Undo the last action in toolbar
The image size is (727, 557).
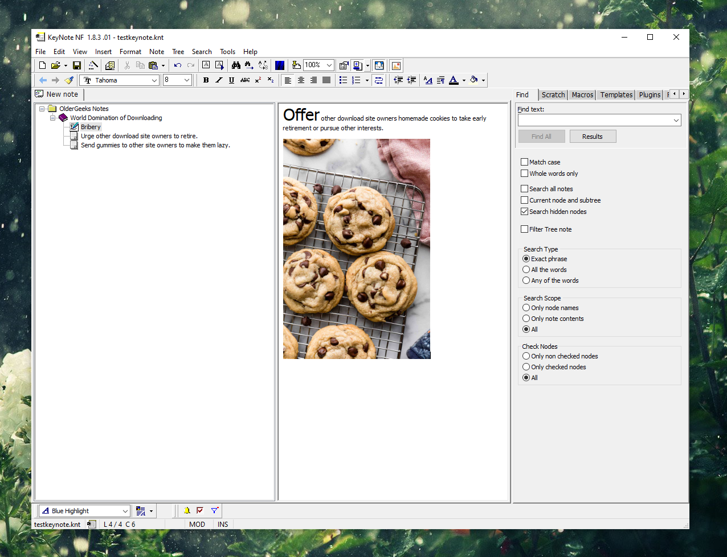coord(178,65)
